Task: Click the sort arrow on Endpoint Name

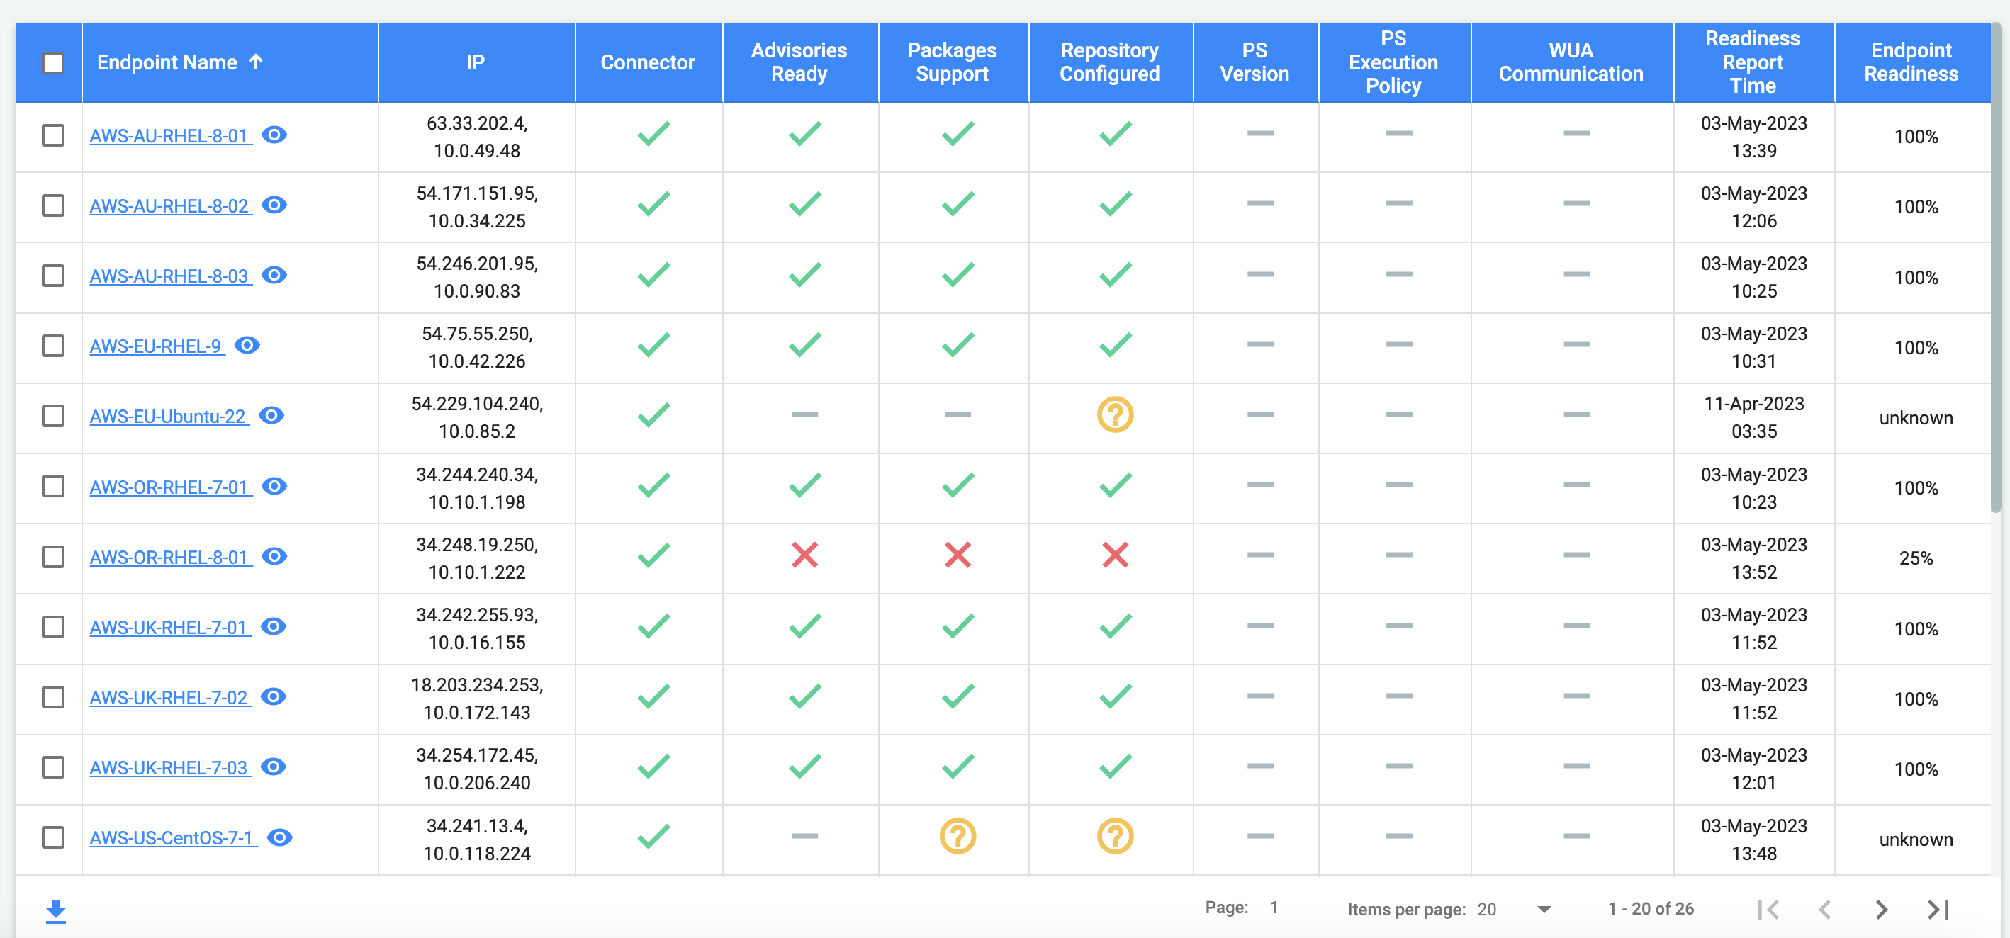Action: 257,62
